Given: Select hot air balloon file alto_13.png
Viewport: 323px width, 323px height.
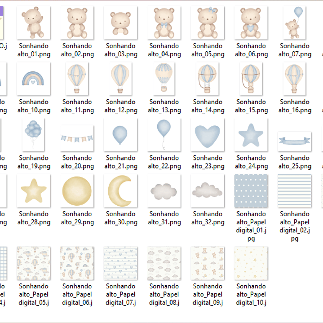Looking at the screenshot, I should (x=164, y=79).
